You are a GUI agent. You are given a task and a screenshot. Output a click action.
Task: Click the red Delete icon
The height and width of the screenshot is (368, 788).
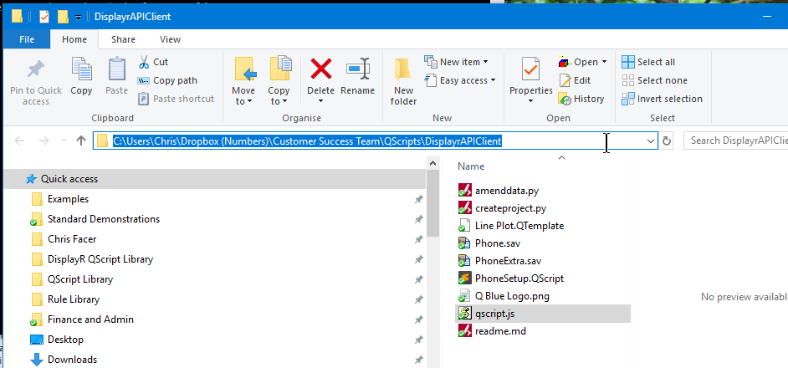321,70
